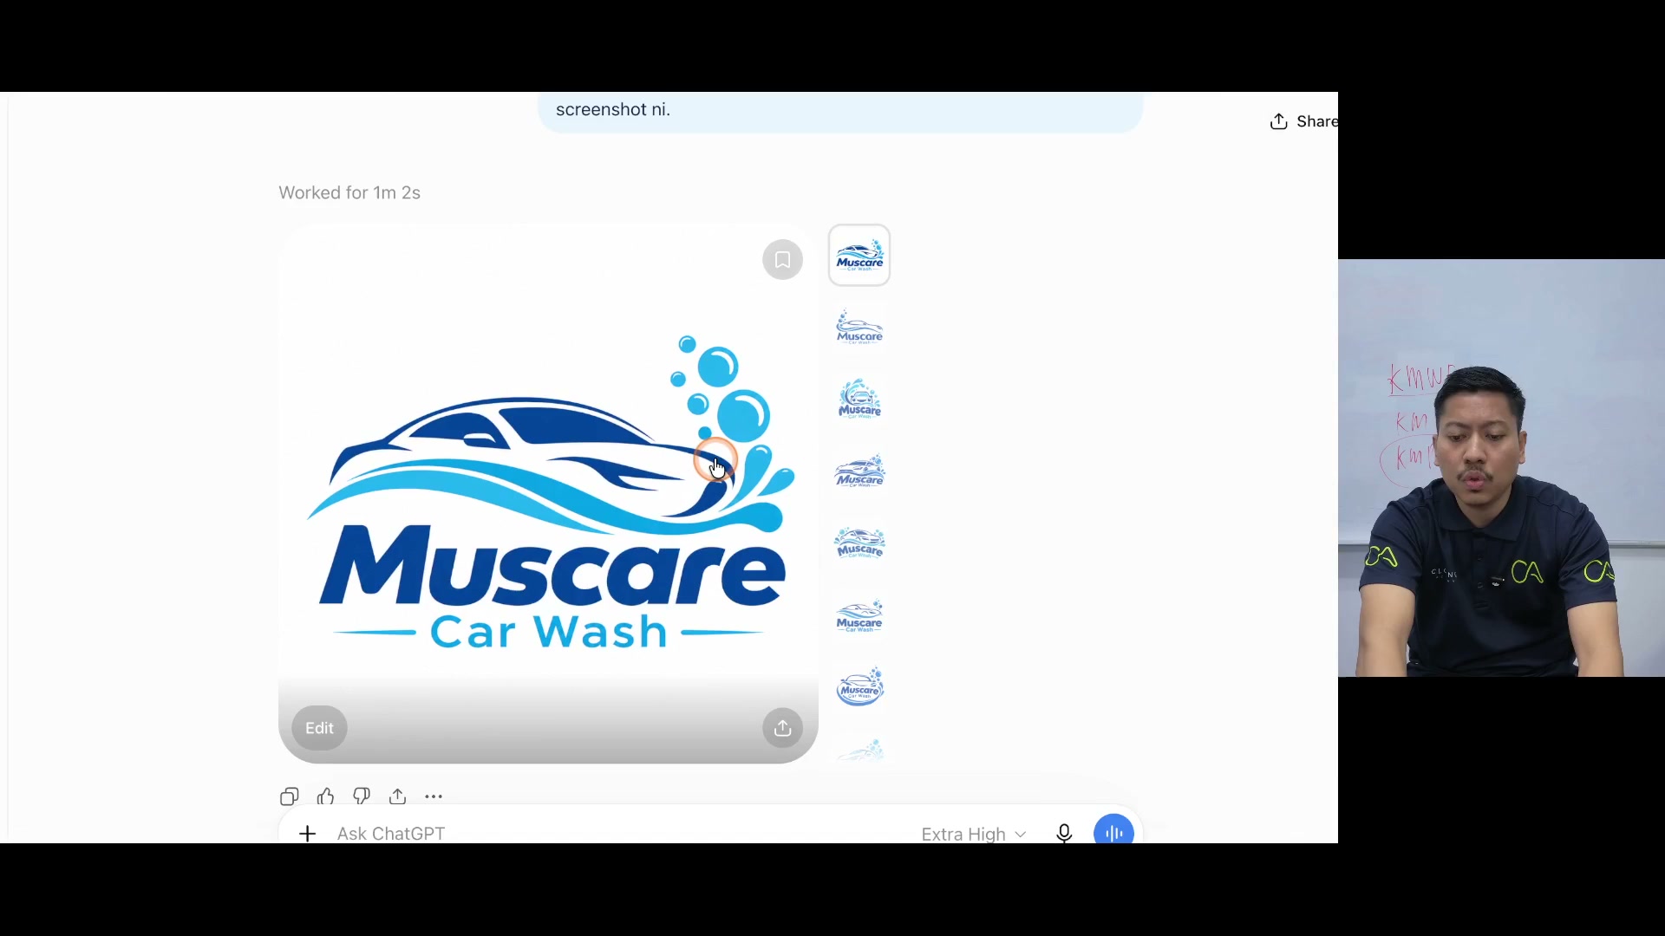Select the seventh logo variation thumbnail
Viewport: 1665px width, 936px height.
(859, 688)
